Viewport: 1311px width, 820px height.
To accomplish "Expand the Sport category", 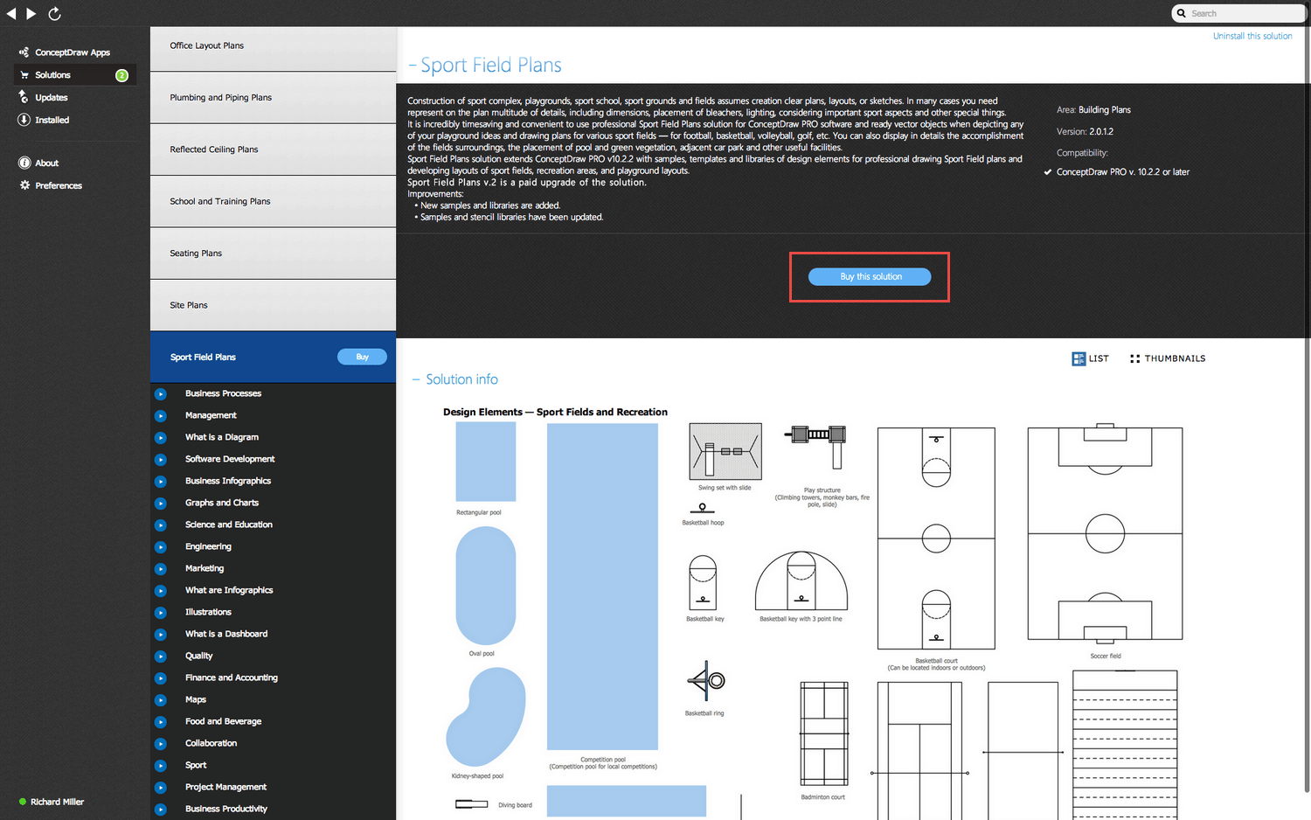I will 161,766.
